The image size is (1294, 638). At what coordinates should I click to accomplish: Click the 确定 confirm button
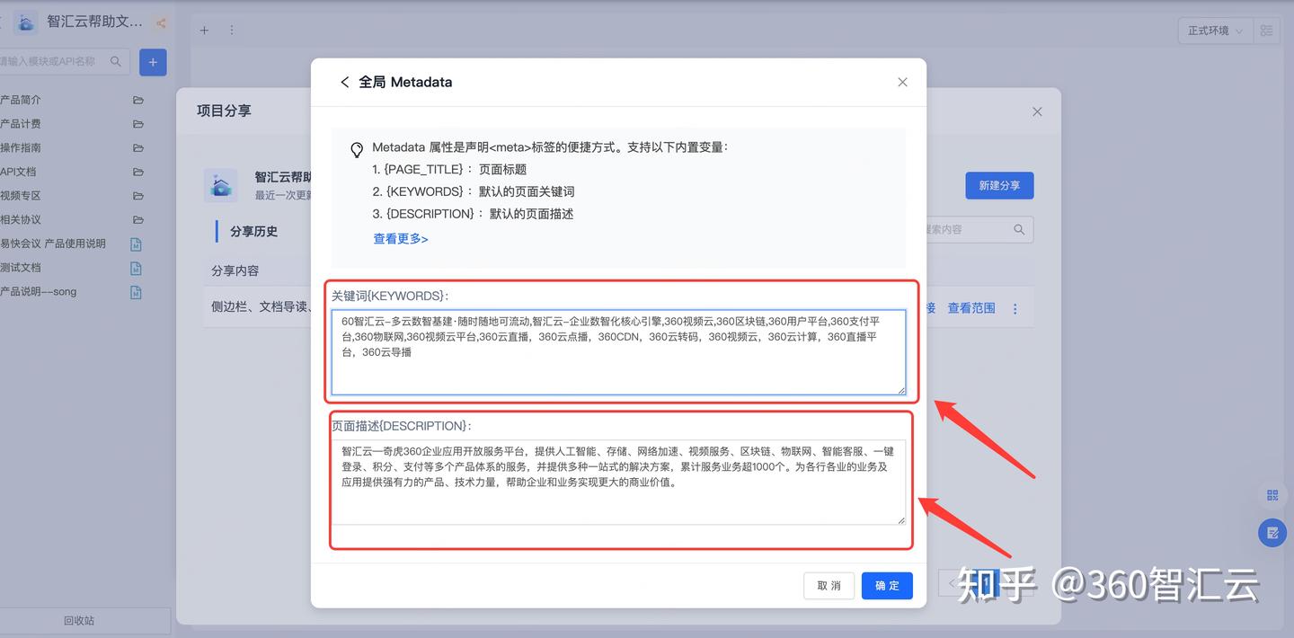(887, 586)
